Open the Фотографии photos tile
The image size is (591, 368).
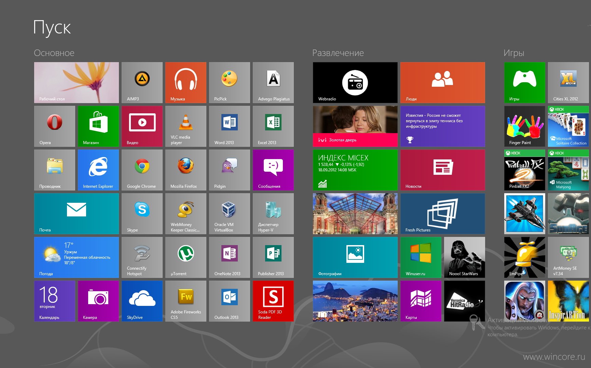click(x=355, y=257)
